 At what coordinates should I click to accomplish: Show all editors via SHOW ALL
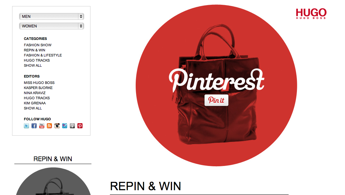pos(33,108)
